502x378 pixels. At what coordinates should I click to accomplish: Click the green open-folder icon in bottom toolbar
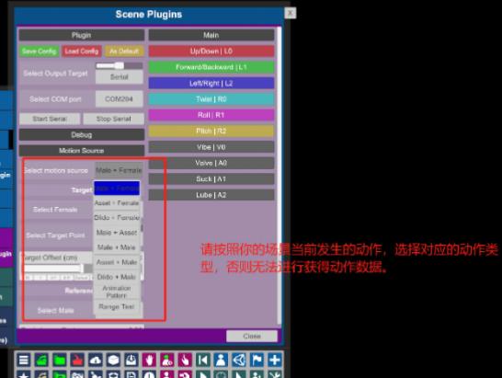point(41,360)
